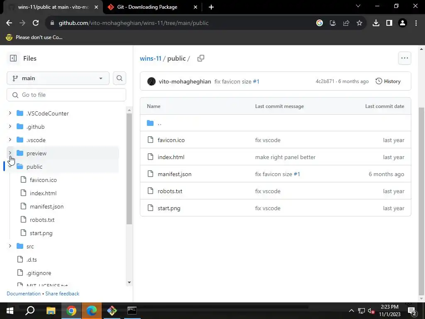This screenshot has height=319, width=425.
Task: Expand the .vscode folder chevron
Action: click(x=10, y=140)
